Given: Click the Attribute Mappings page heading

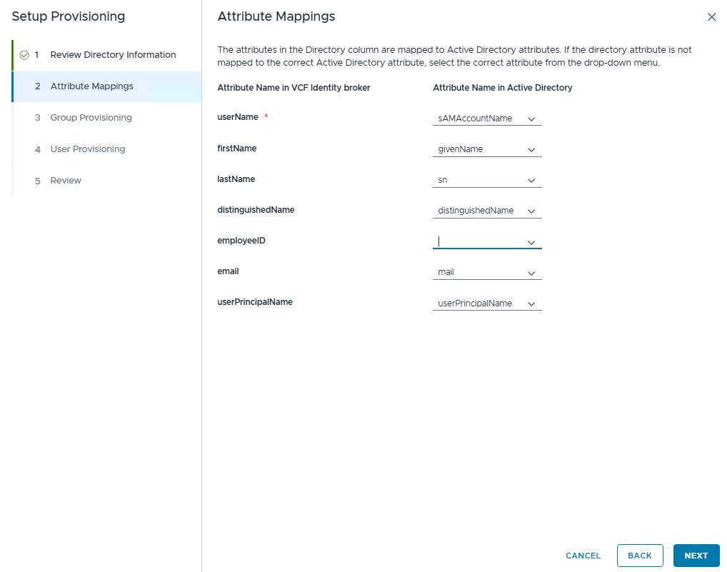Looking at the screenshot, I should [x=276, y=16].
